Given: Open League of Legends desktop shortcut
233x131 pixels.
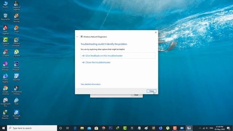Looking at the screenshot, I should [x=16, y=6].
